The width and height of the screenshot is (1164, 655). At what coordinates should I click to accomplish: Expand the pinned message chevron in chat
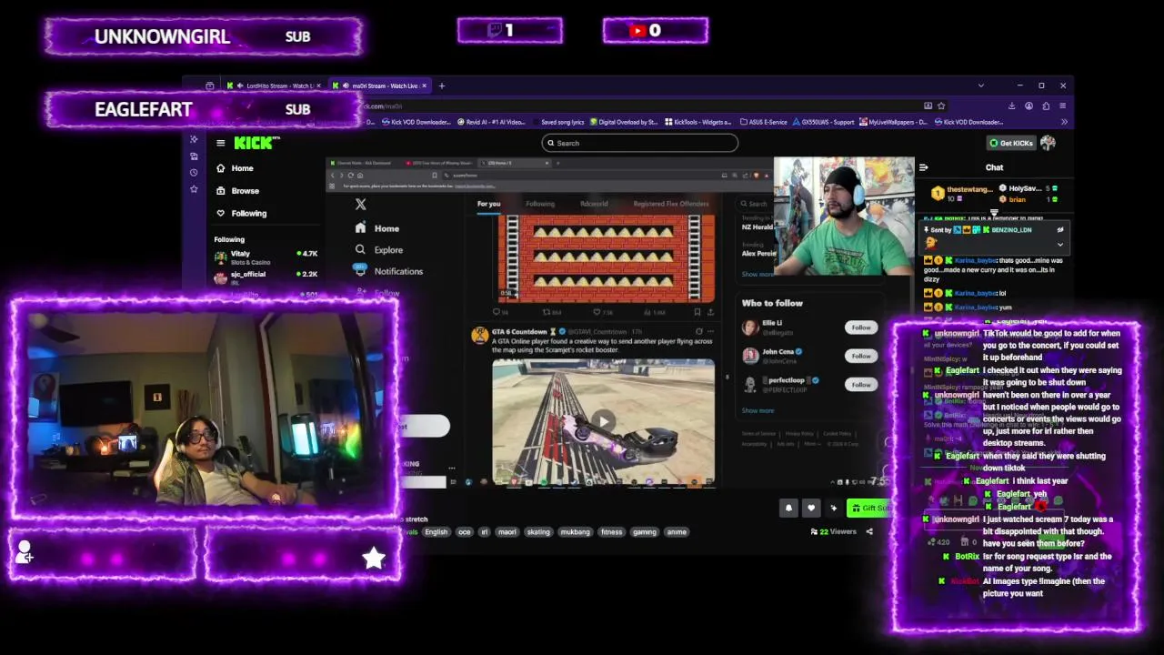(x=1059, y=244)
